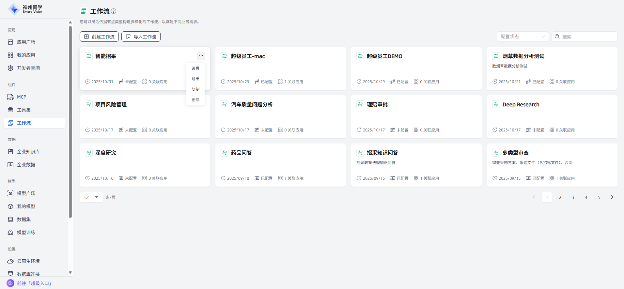
Task: Click the workflow icon on Deep Research card
Action: point(496,104)
